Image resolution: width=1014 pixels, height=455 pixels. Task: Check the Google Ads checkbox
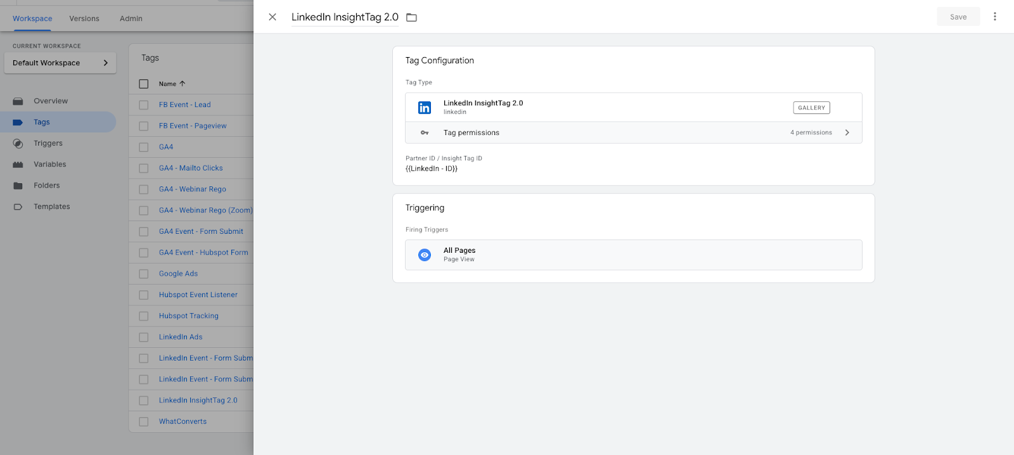(144, 274)
